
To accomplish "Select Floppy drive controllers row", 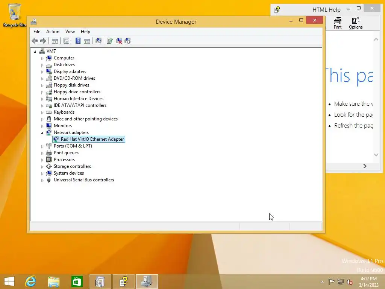I will tap(77, 92).
